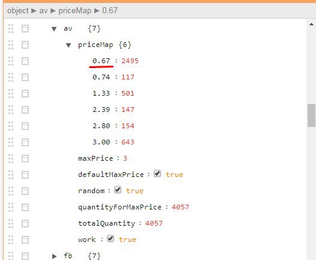The image size is (316, 260).
Task: Click drag handle on defaultMaxPrice row
Action: 11,175
